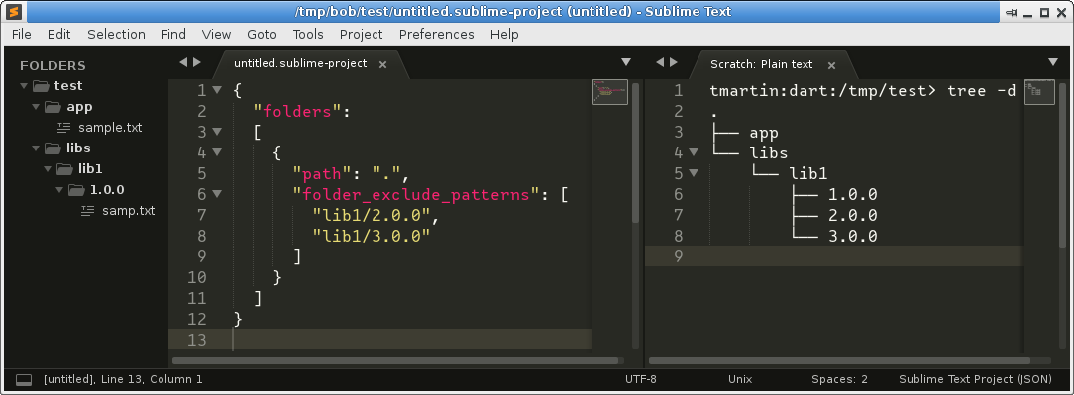
Task: Change Sublime Text Project (JSON) syntax
Action: tap(975, 379)
